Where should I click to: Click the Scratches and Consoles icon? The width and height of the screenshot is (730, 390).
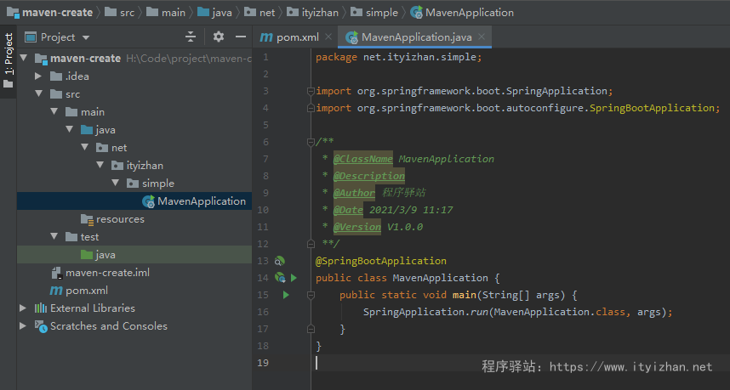(x=41, y=326)
